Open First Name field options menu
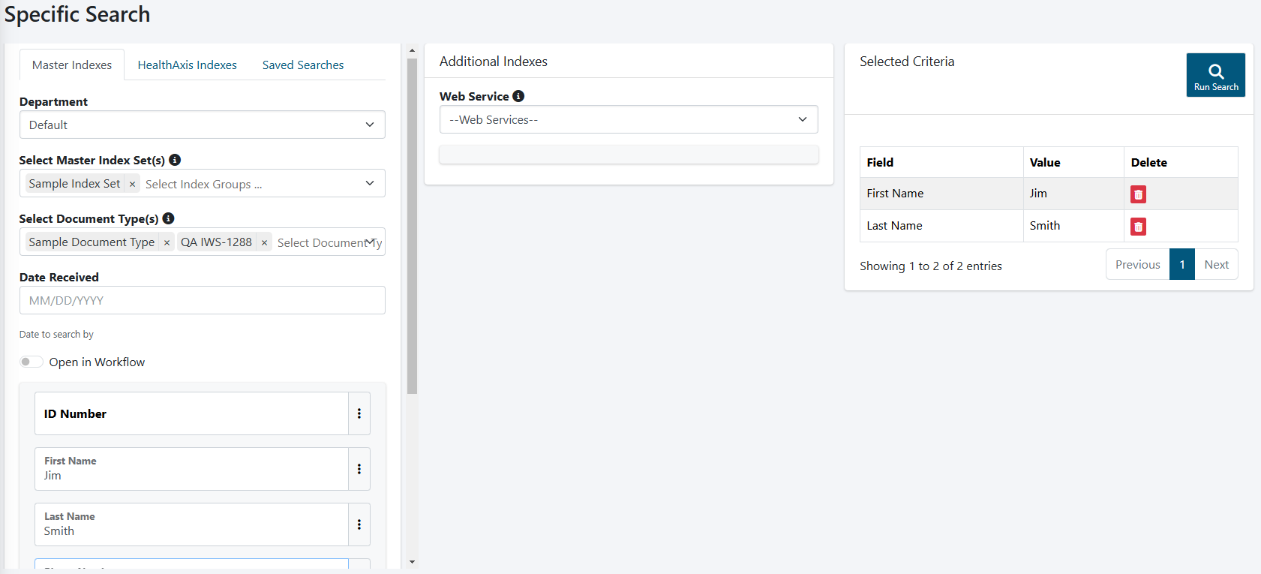The image size is (1261, 574). (359, 469)
